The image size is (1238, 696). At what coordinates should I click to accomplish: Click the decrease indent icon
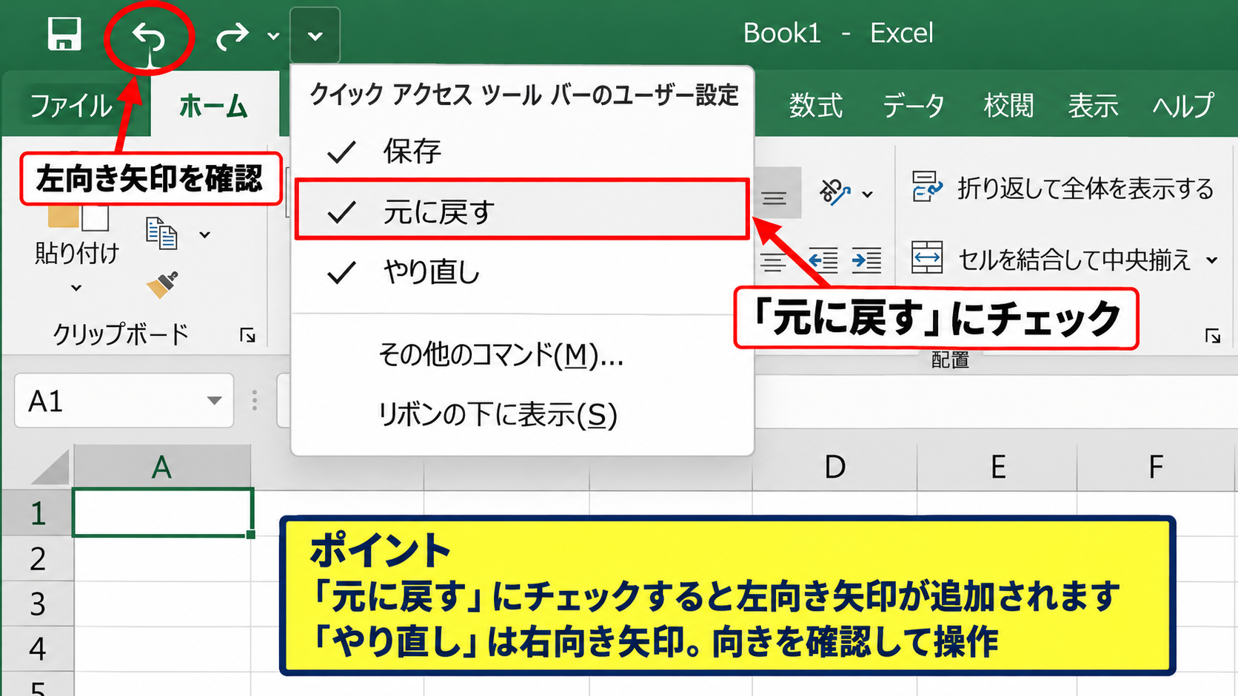click(823, 260)
